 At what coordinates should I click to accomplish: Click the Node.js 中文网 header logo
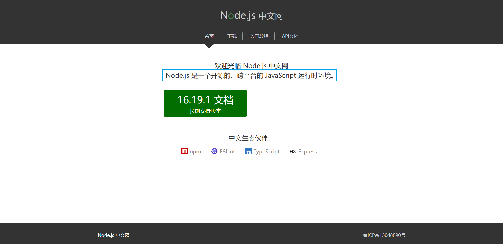(x=251, y=15)
